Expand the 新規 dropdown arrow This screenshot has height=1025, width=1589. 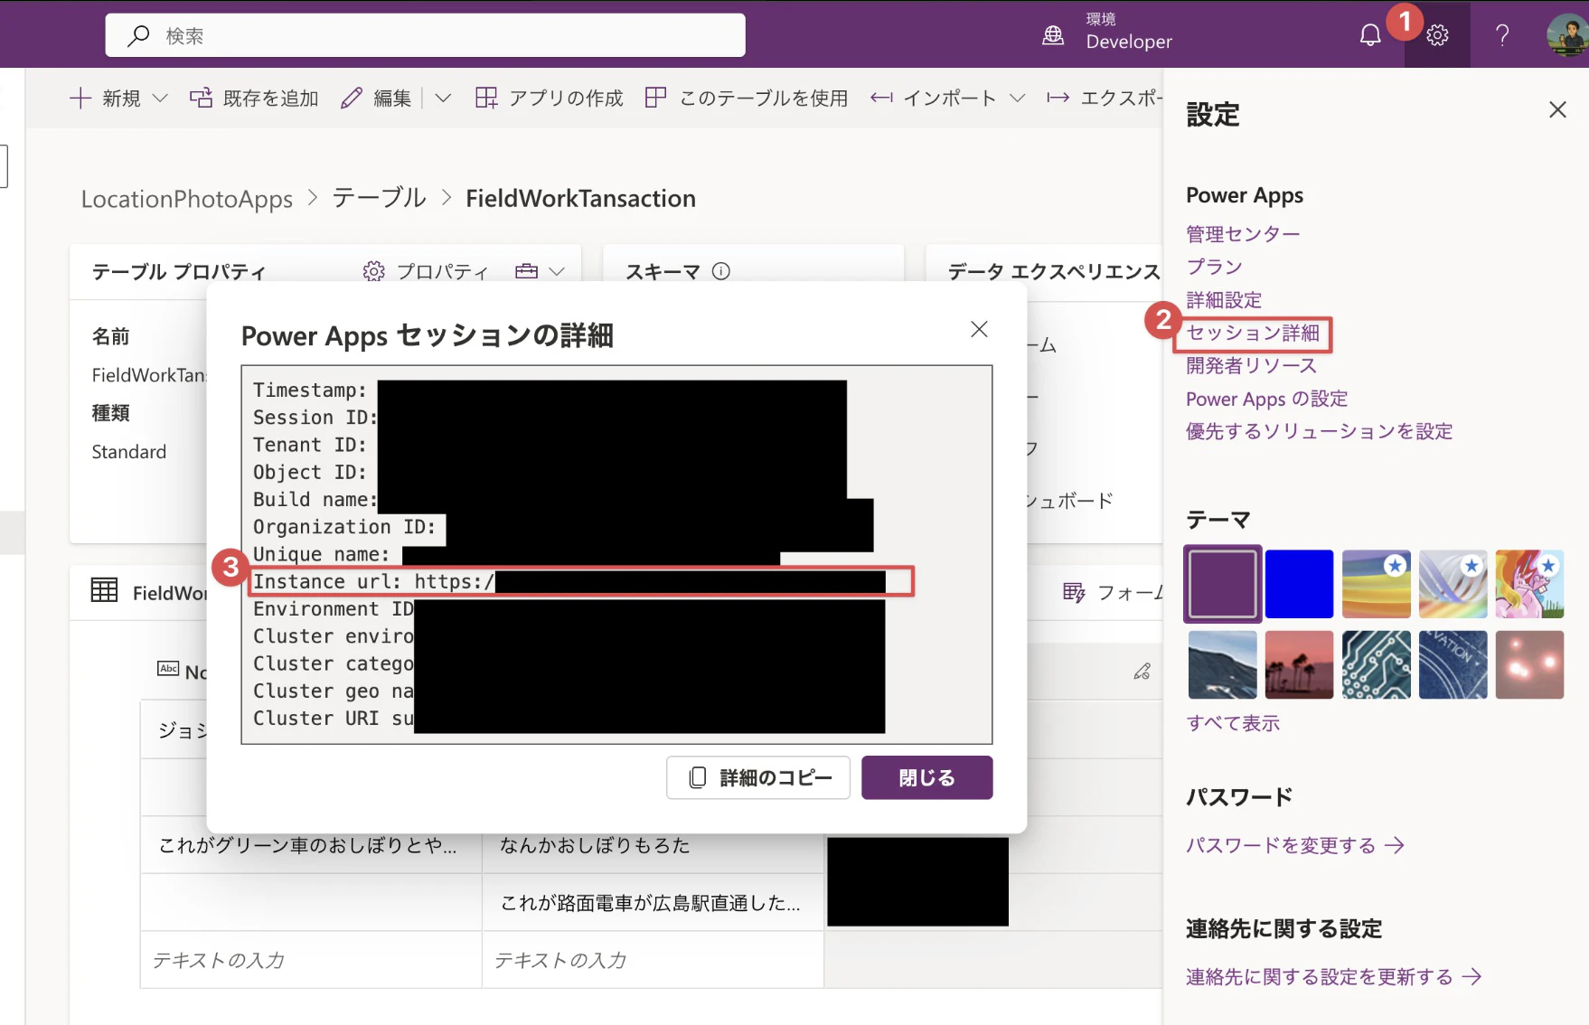tap(160, 98)
